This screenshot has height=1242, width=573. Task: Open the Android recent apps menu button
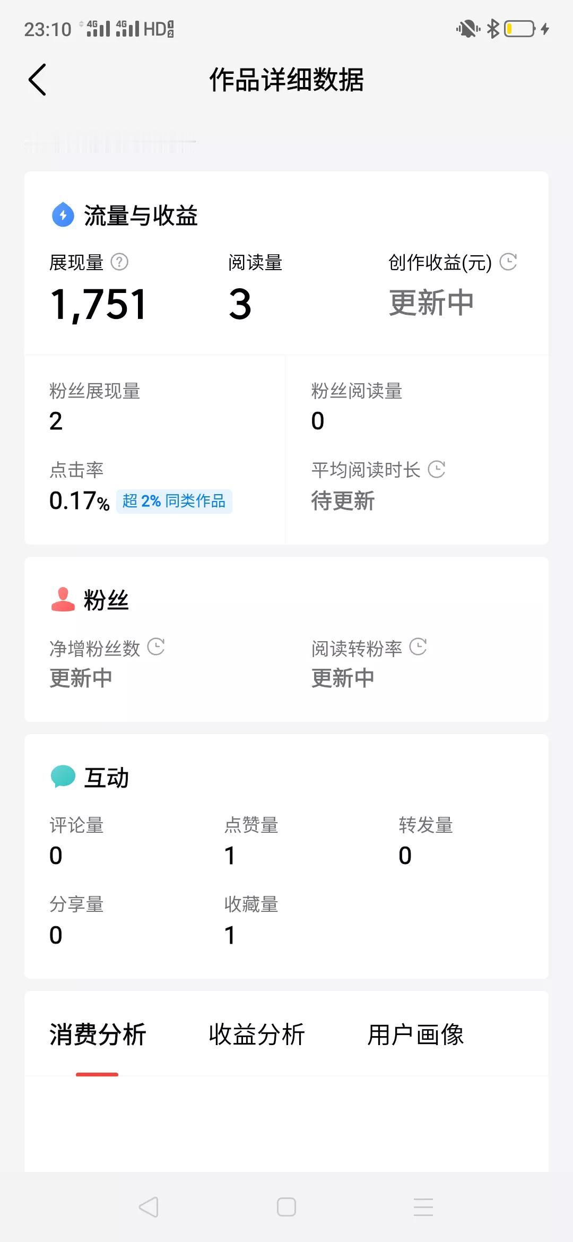(x=423, y=1207)
